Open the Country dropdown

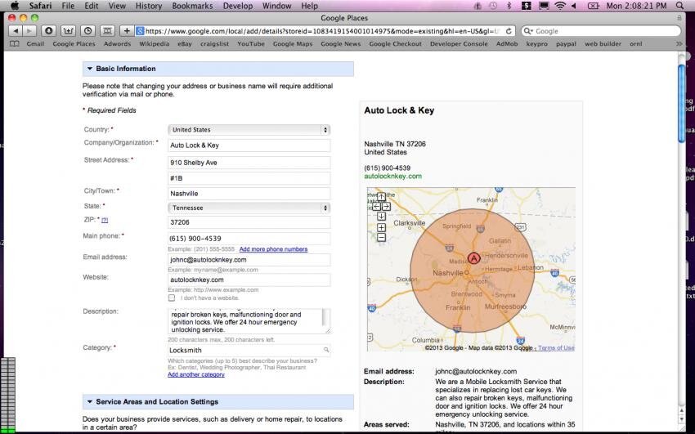click(249, 130)
